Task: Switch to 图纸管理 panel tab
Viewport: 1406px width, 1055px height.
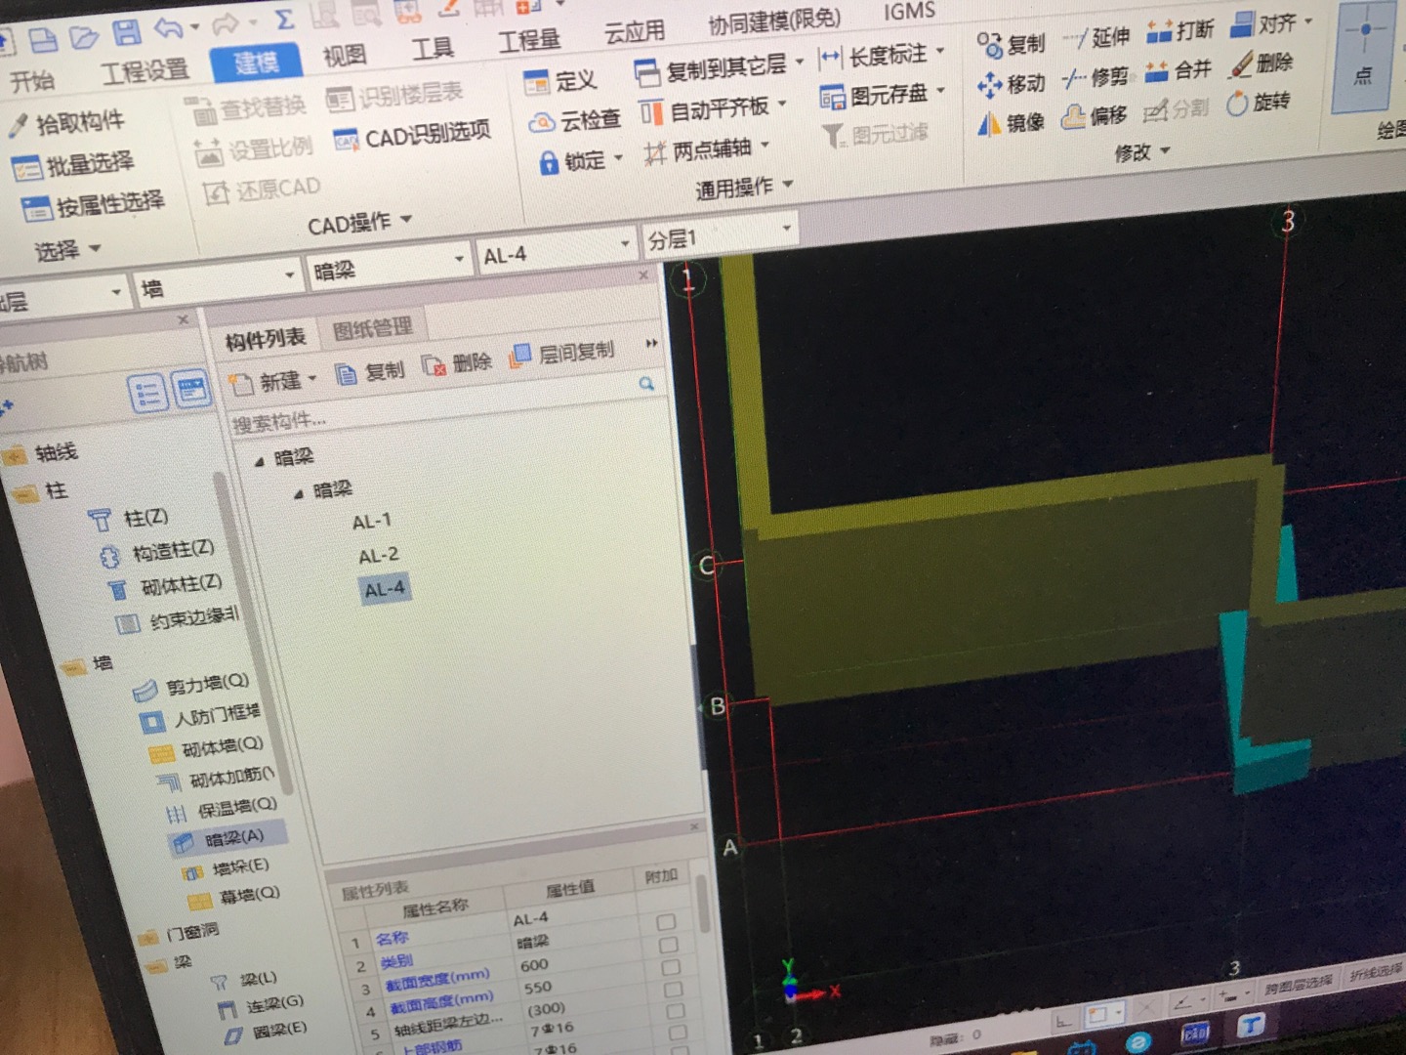Action: click(x=373, y=329)
